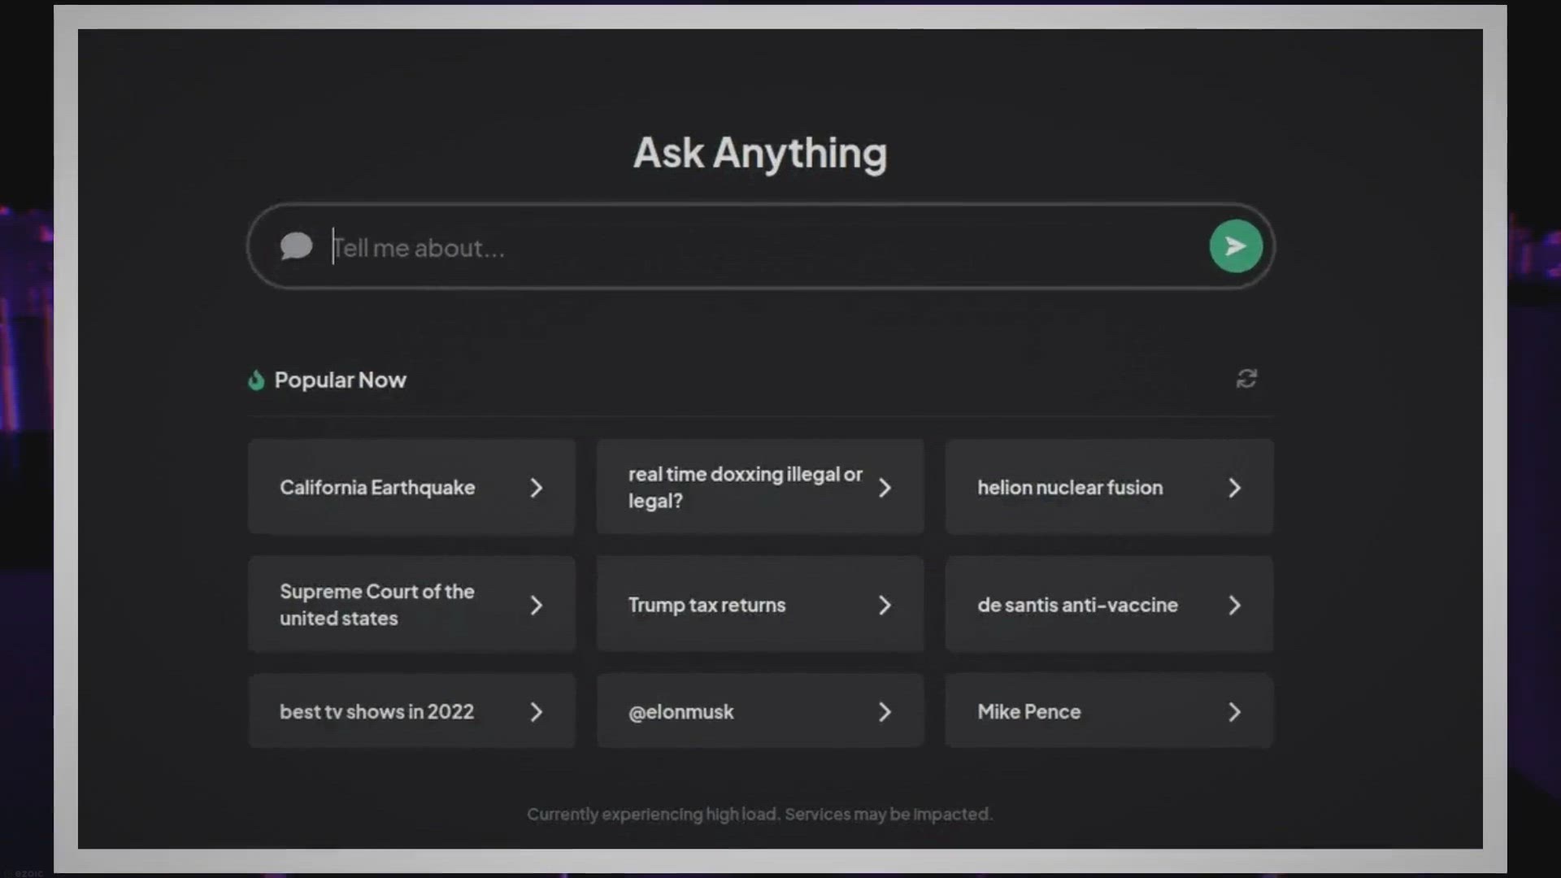Open the de santis anti-vaccine topic
Screen dimensions: 1561x878
pos(1076,606)
